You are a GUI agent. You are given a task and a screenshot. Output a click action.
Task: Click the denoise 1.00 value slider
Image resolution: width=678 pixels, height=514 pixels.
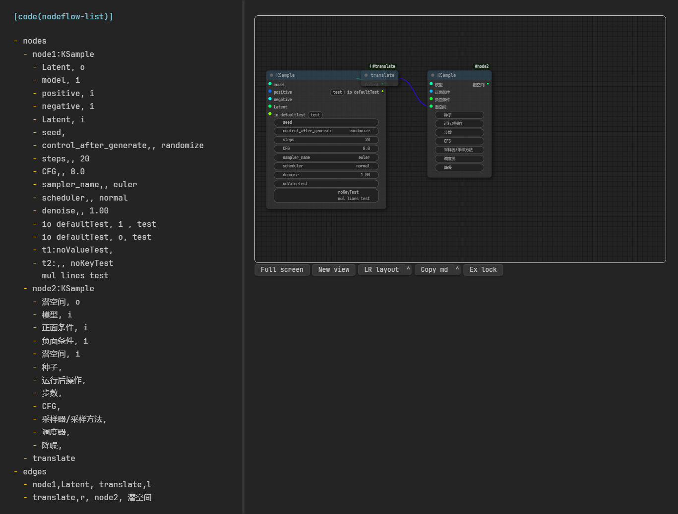(x=326, y=175)
